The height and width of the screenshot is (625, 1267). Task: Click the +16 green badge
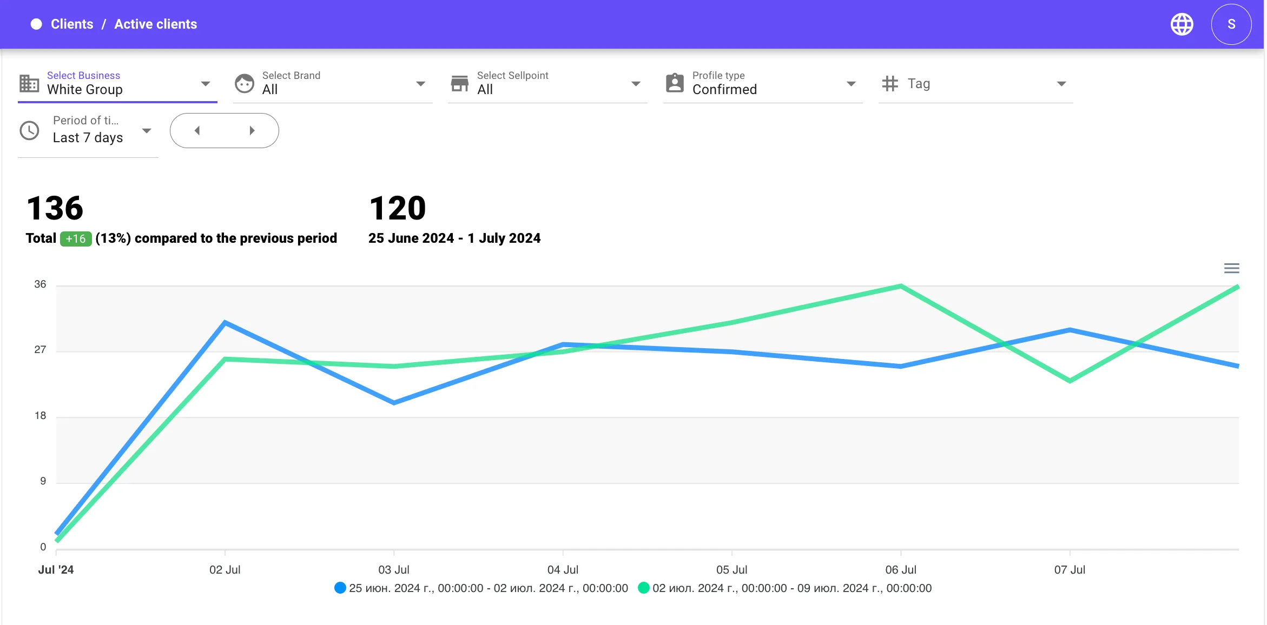pos(76,239)
